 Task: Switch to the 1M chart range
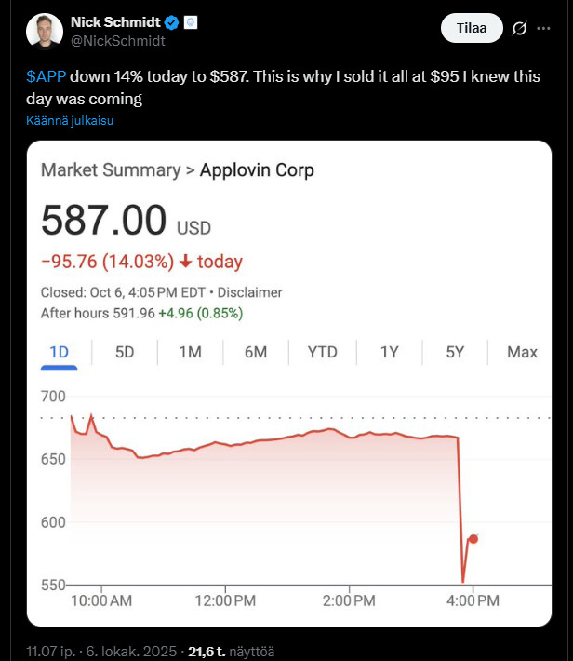[x=190, y=352]
